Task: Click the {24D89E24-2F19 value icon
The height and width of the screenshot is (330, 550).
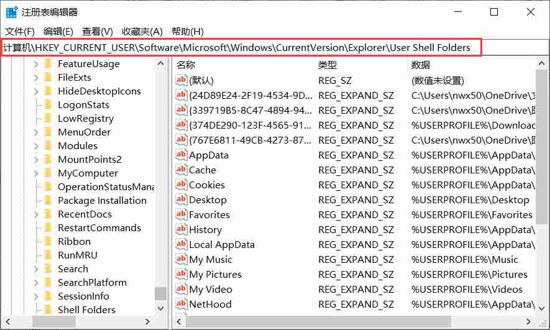Action: click(x=181, y=95)
